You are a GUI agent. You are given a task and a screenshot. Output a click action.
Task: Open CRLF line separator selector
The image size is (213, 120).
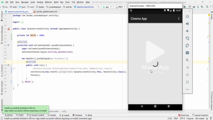[176, 119]
